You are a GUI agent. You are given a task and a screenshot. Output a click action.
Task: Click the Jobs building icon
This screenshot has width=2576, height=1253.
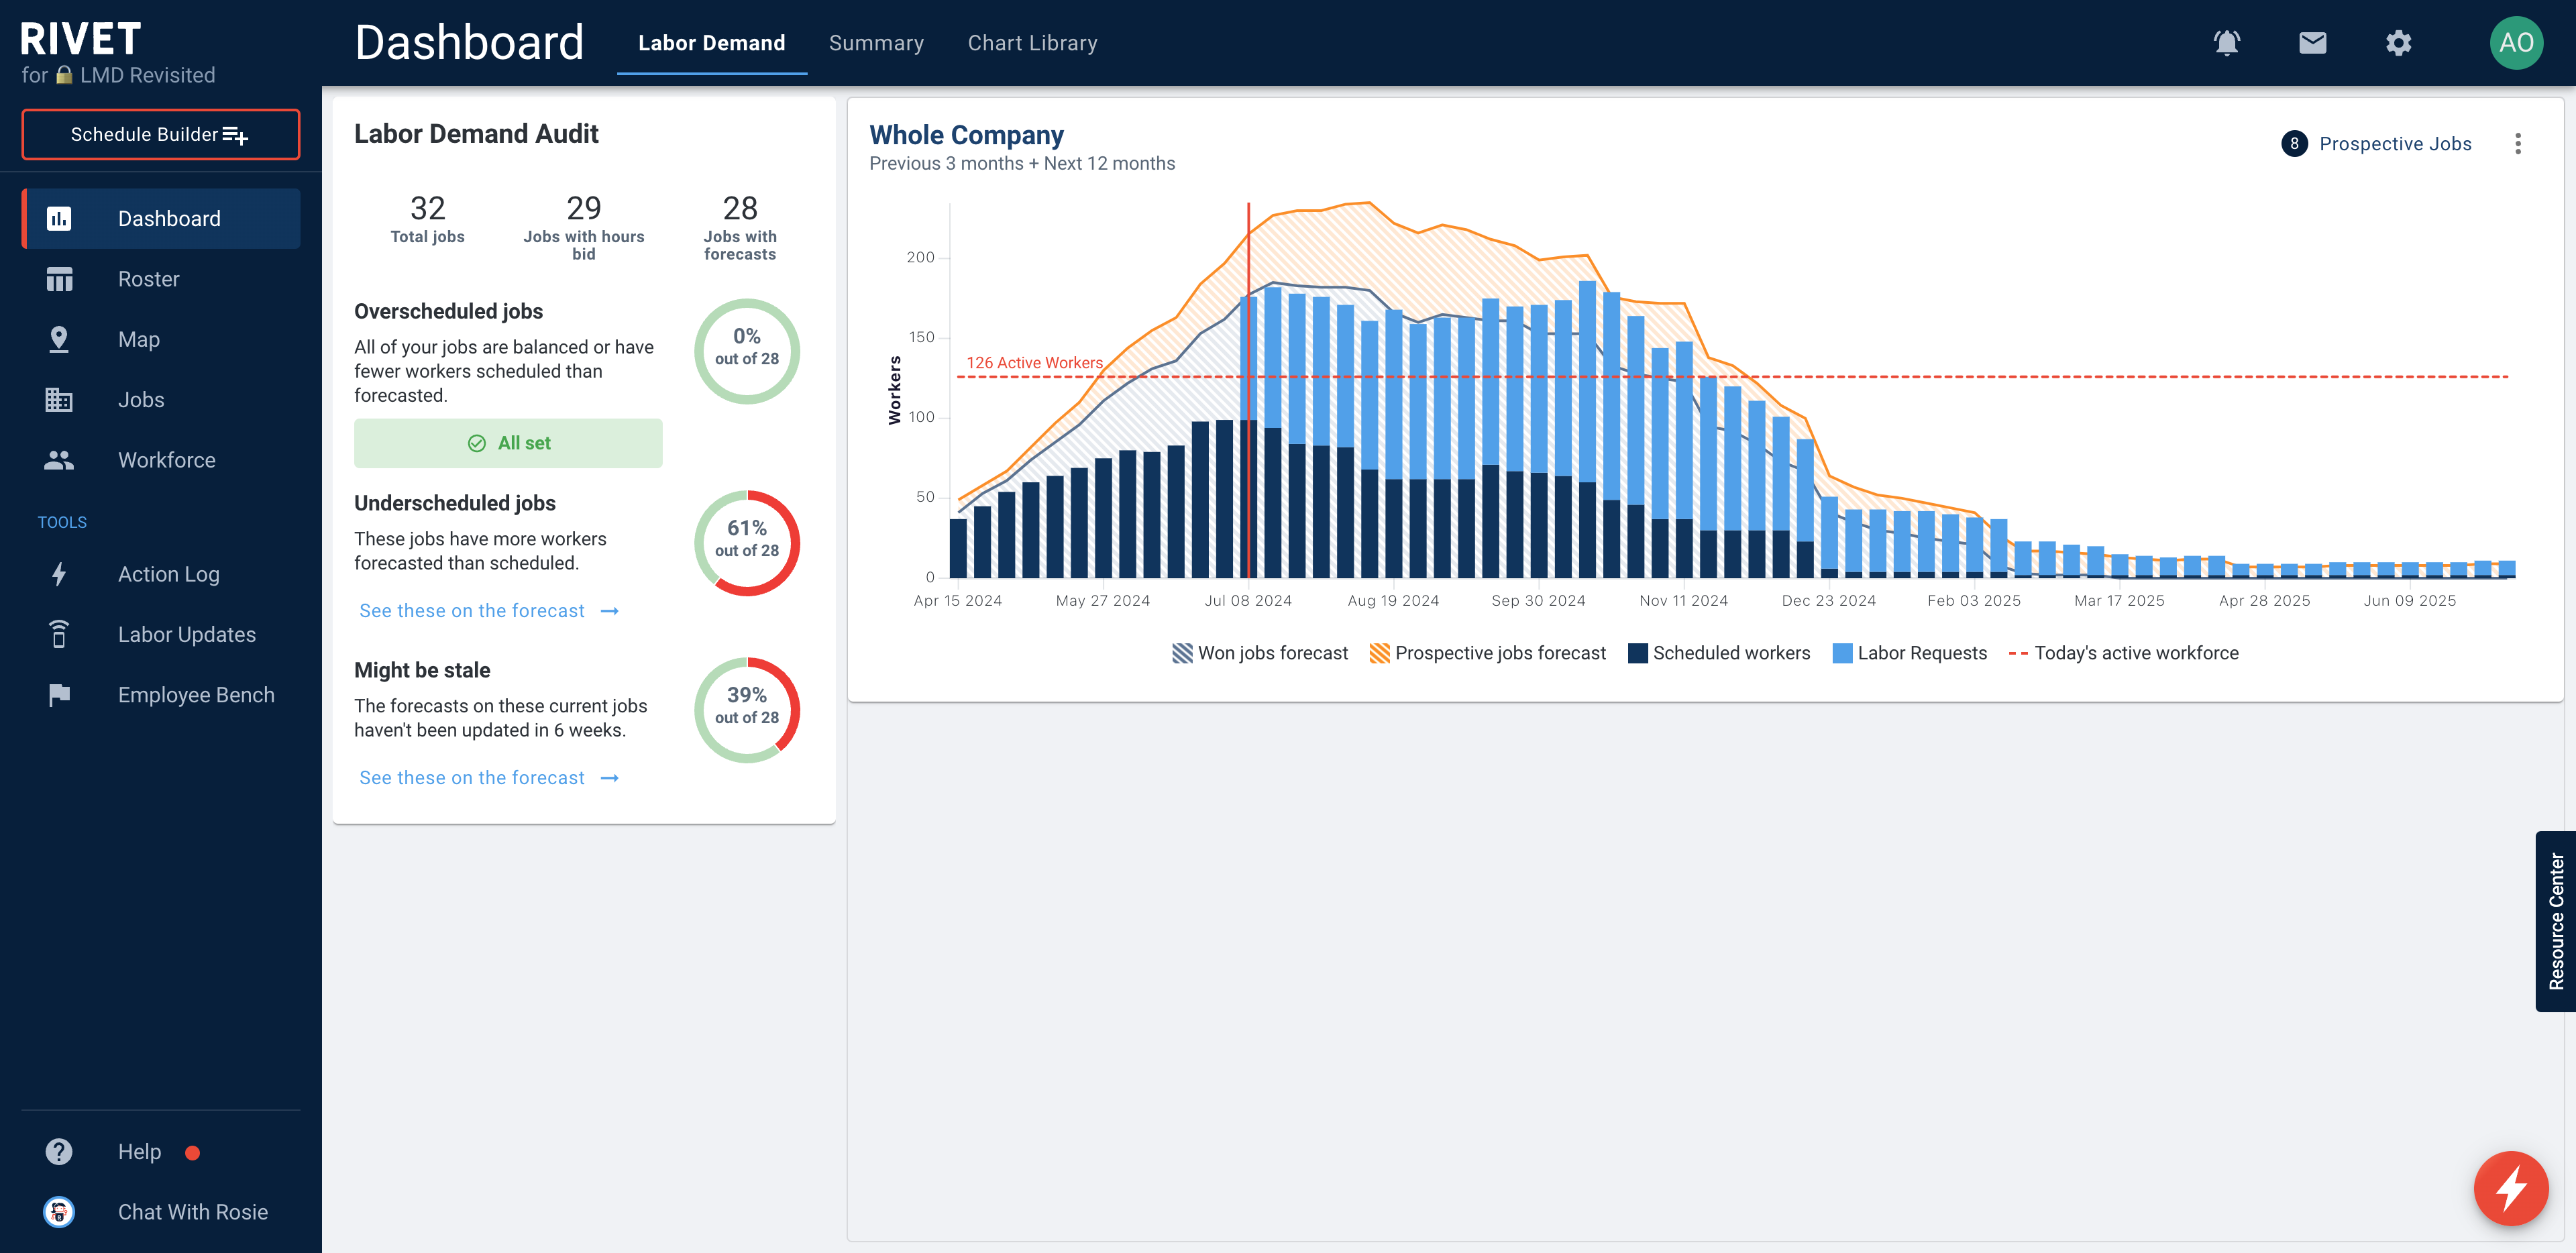pos(59,400)
